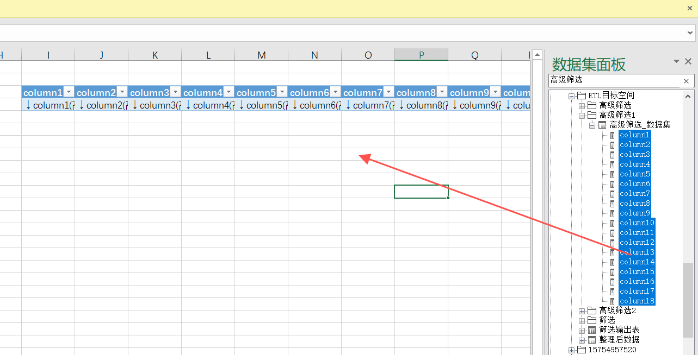Expand the formula bar dropdown arrow
698x355 pixels.
(x=690, y=33)
